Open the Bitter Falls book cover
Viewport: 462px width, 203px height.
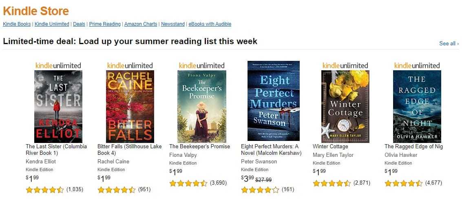[130, 106]
